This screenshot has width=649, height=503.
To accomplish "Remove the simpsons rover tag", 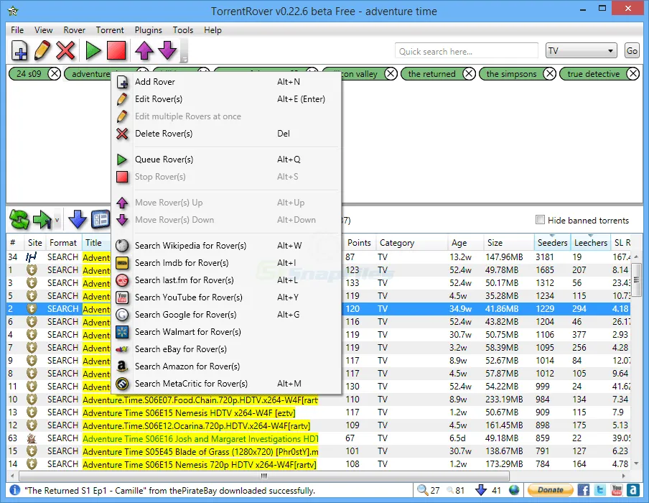I will pos(549,74).
